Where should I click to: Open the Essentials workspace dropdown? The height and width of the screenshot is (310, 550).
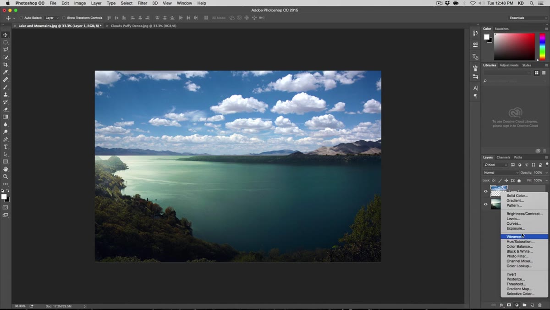click(x=528, y=18)
